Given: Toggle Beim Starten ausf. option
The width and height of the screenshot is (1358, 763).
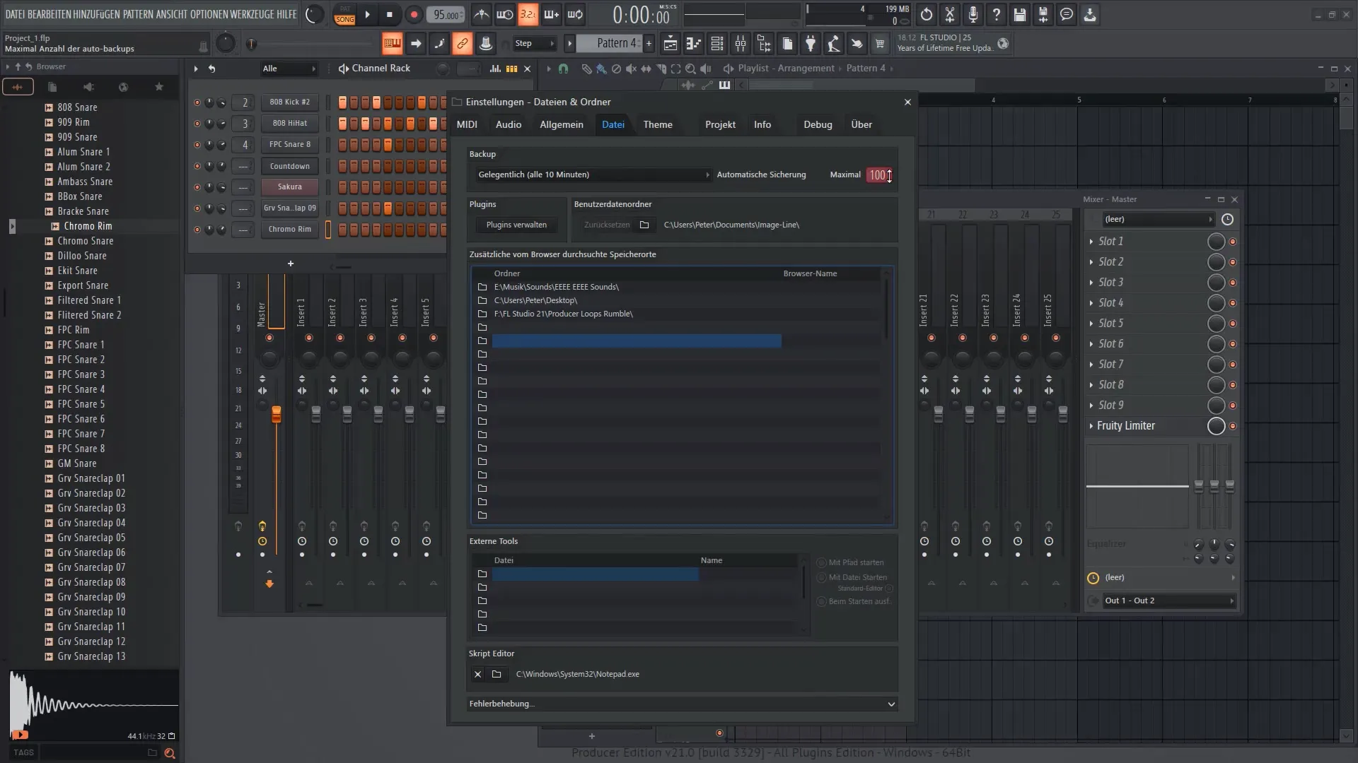Looking at the screenshot, I should 822,602.
